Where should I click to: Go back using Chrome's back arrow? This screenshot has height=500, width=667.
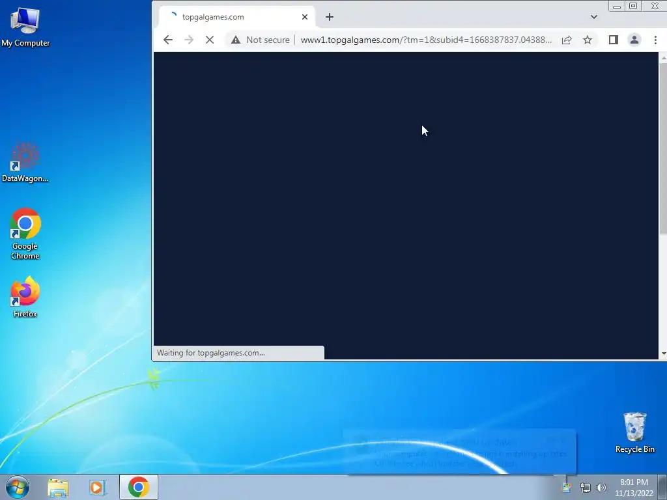point(168,40)
